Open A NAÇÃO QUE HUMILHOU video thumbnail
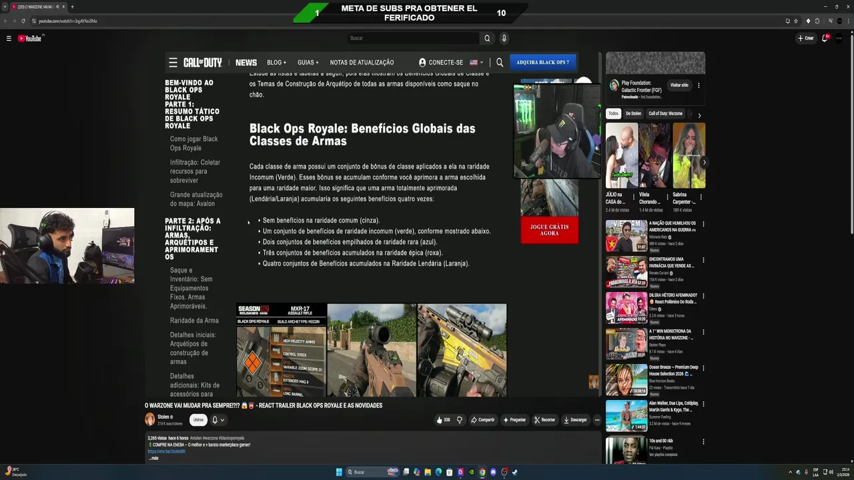854x480 pixels. (626, 236)
